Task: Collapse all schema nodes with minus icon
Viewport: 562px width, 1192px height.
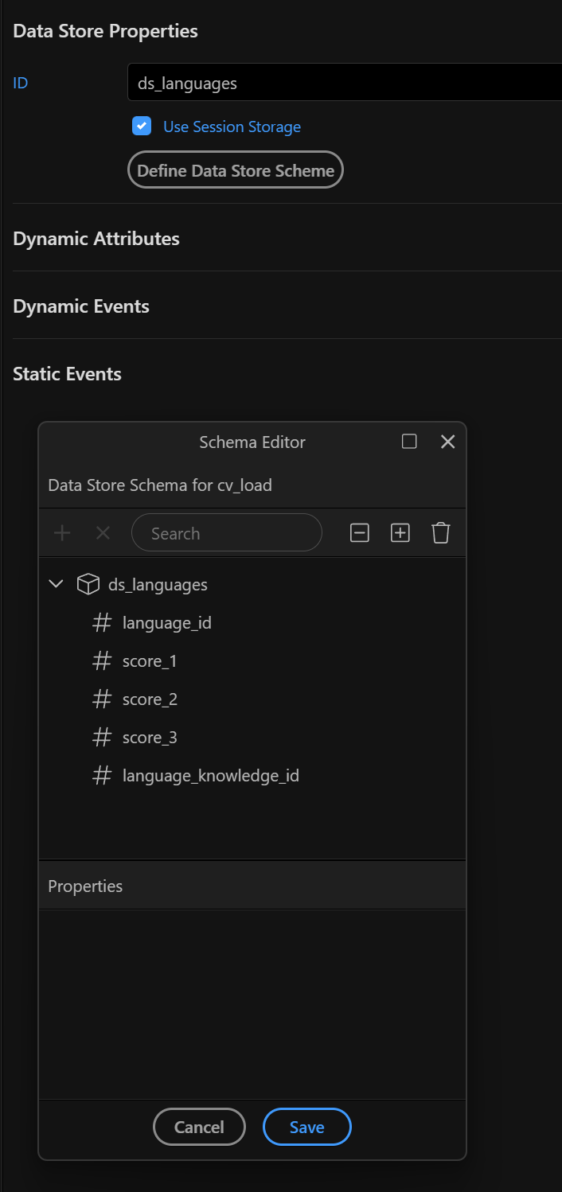Action: pyautogui.click(x=360, y=533)
